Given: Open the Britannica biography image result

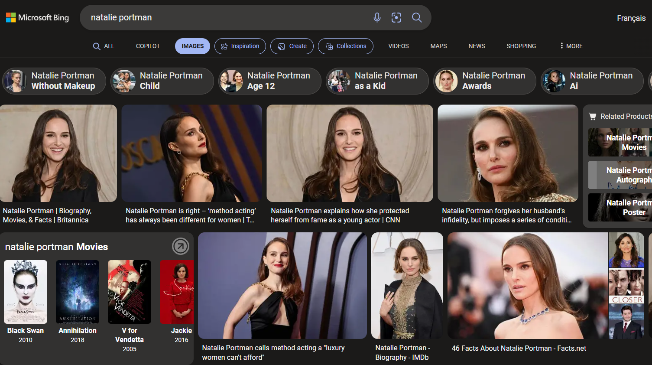Looking at the screenshot, I should (58, 153).
